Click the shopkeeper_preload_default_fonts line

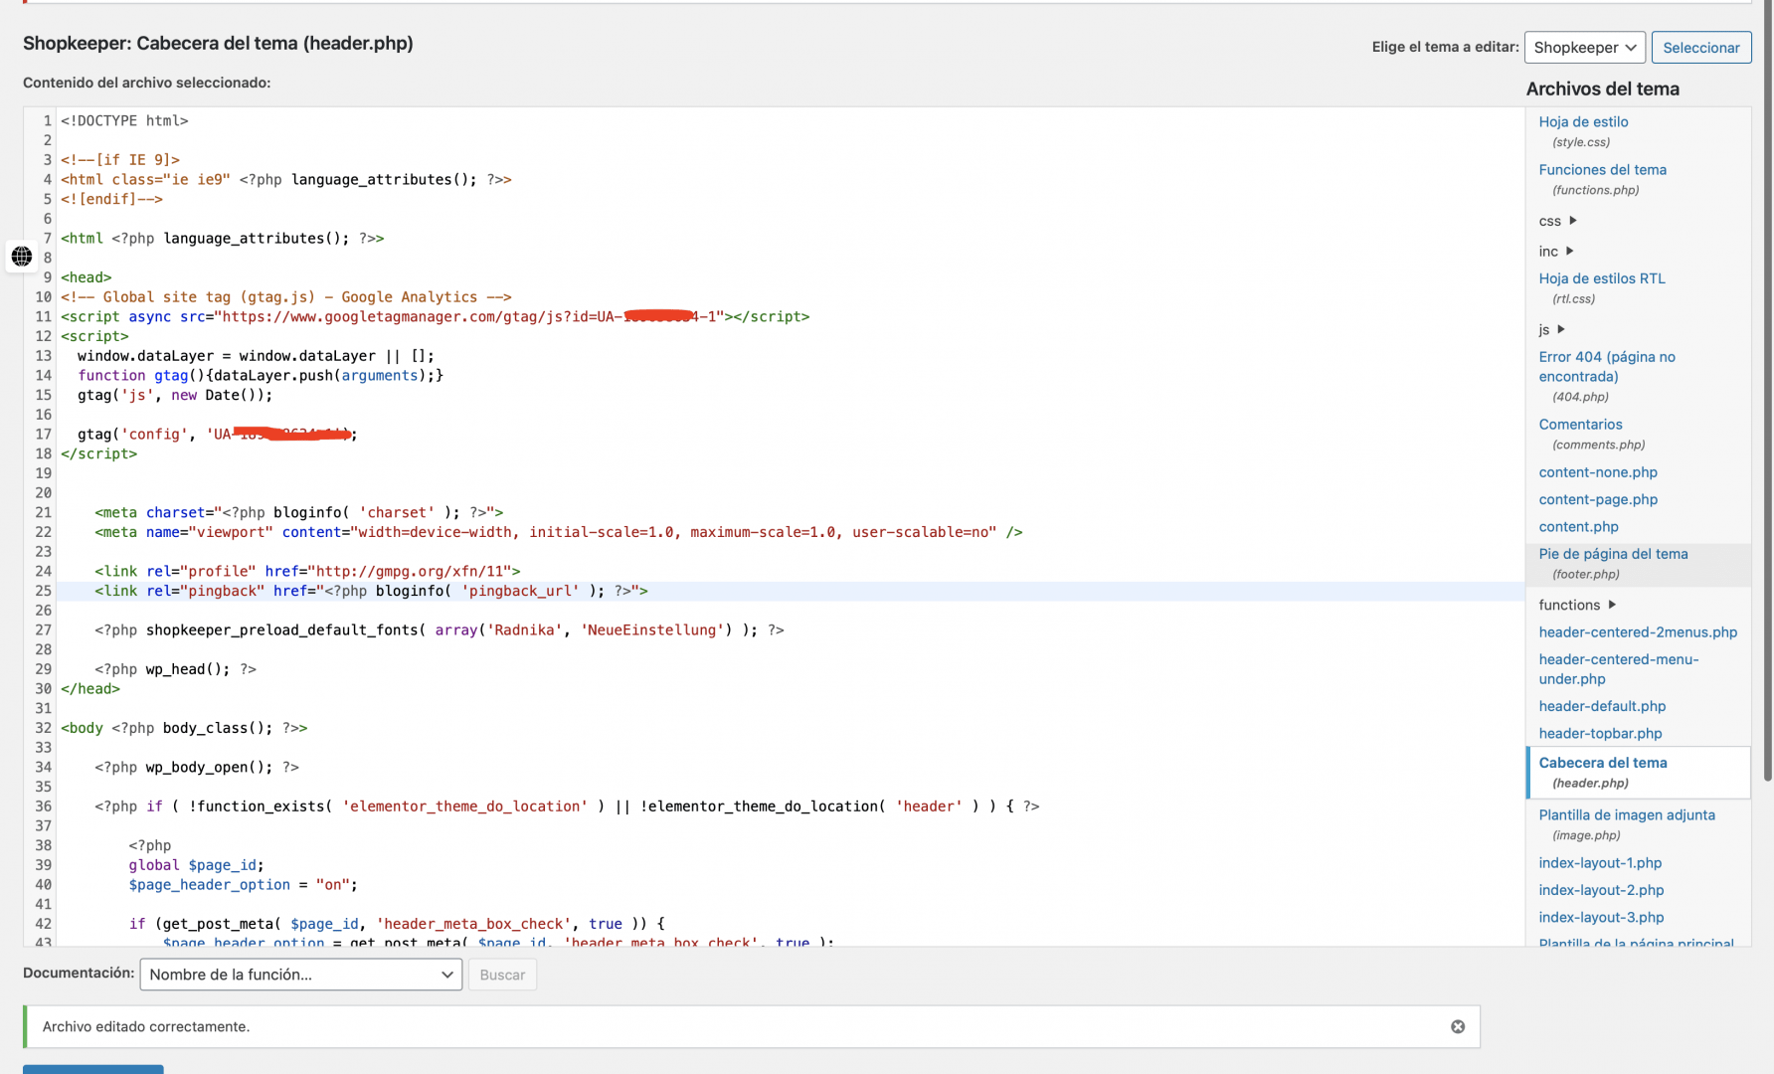tap(440, 629)
